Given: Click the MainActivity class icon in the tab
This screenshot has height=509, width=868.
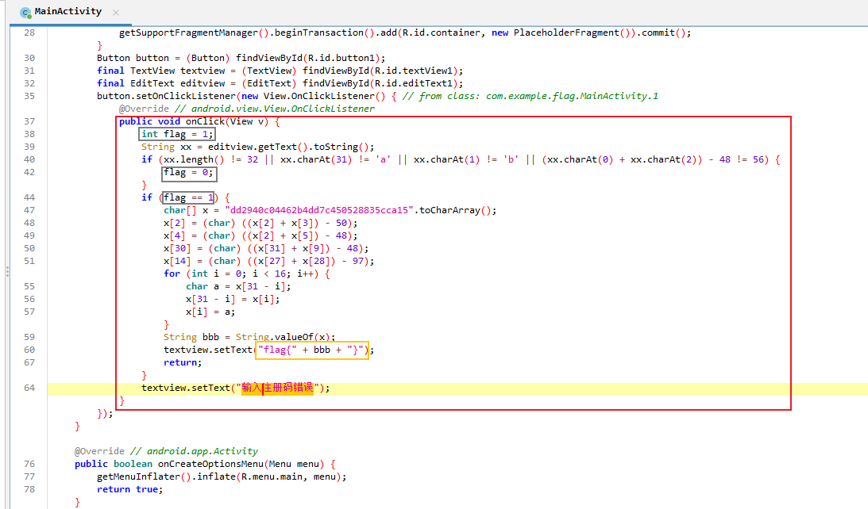Looking at the screenshot, I should pos(25,12).
